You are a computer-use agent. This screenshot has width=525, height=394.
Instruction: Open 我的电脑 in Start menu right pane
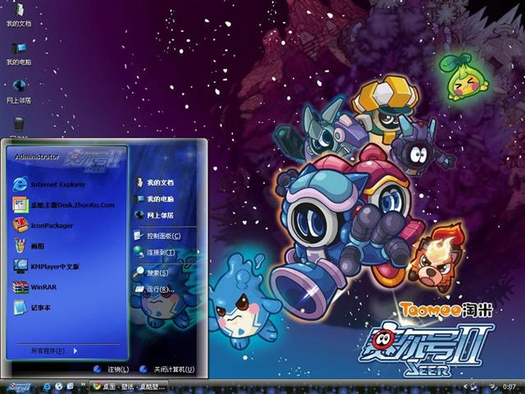[154, 199]
